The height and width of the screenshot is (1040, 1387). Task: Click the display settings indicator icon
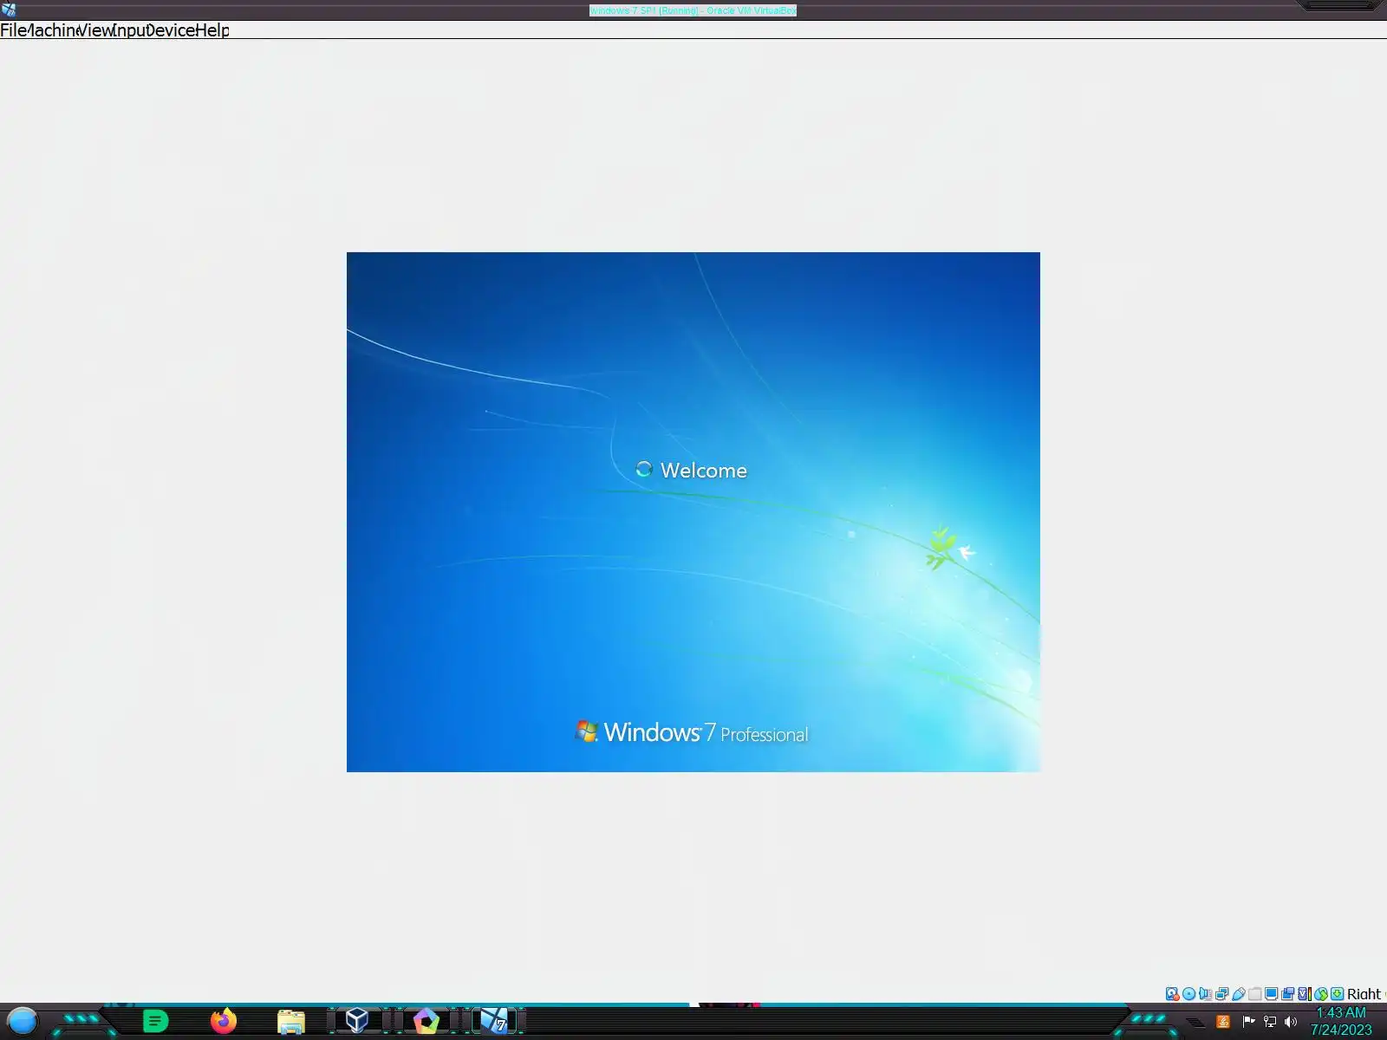click(1272, 994)
